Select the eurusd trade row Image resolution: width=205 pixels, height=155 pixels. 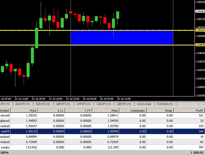pos(102,115)
